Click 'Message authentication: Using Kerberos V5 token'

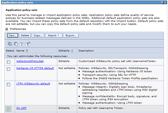click(117, 71)
